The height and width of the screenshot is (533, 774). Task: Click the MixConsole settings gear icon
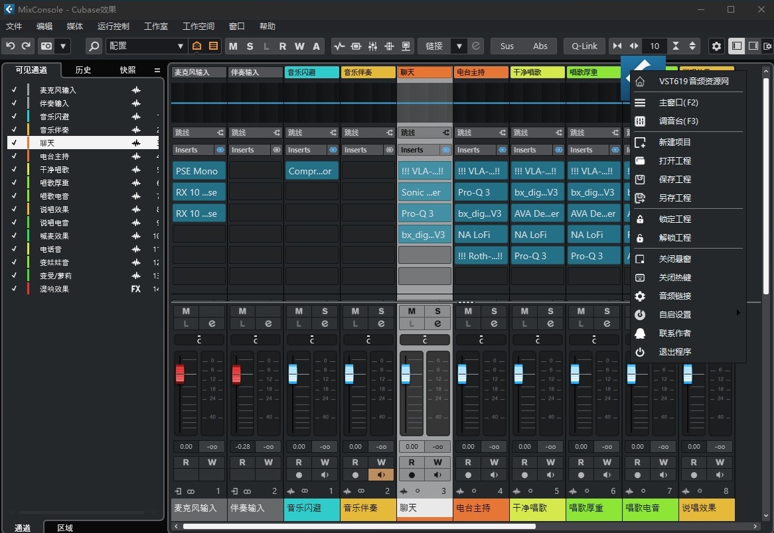(716, 46)
